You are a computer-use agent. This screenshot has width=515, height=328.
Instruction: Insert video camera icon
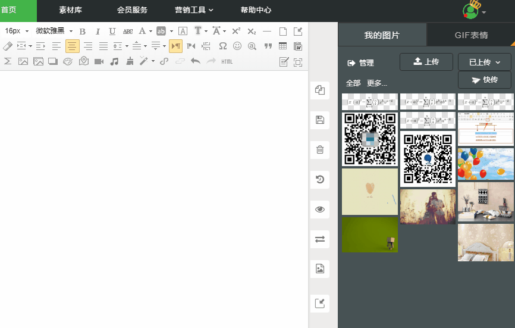99,61
